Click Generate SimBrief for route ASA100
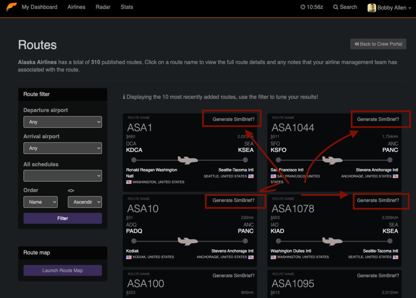 coord(234,276)
